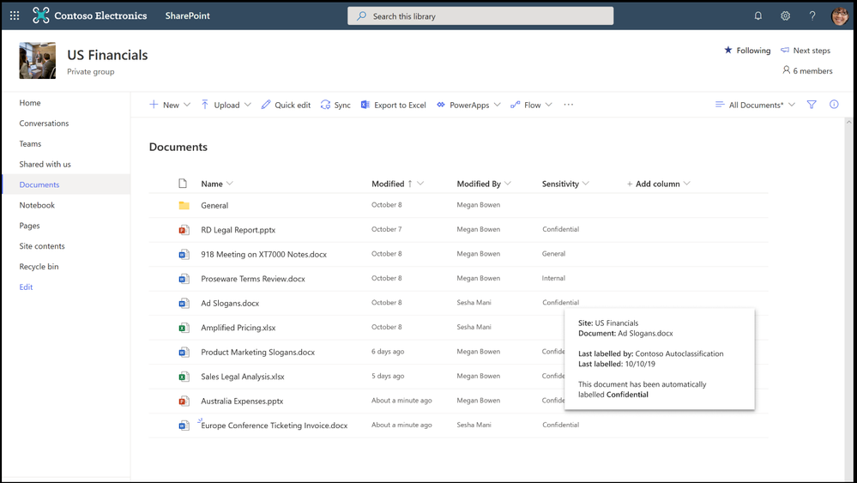Open Site contents
The image size is (857, 483).
42,246
